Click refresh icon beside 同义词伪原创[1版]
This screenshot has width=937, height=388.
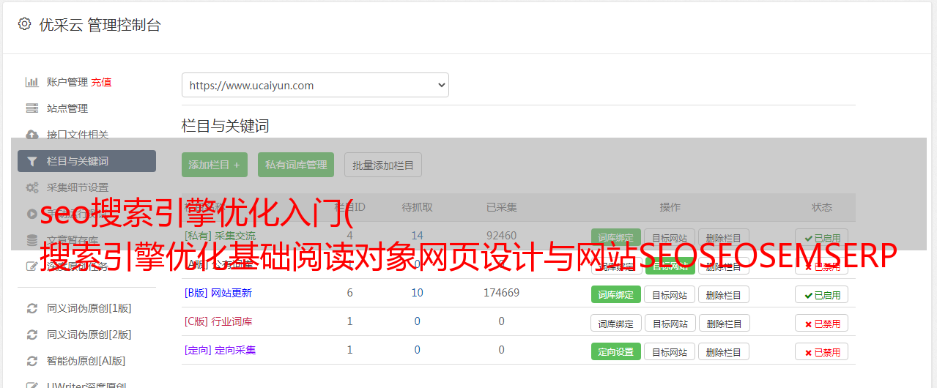(x=32, y=308)
